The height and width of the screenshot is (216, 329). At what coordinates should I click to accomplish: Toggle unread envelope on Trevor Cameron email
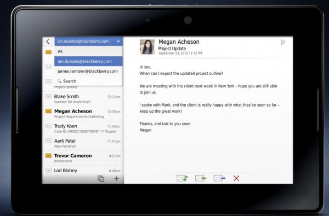[48, 155]
